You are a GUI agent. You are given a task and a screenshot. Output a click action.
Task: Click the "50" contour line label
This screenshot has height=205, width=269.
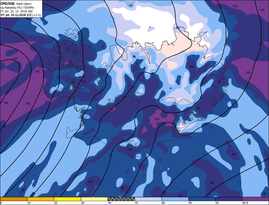(x=7, y=93)
